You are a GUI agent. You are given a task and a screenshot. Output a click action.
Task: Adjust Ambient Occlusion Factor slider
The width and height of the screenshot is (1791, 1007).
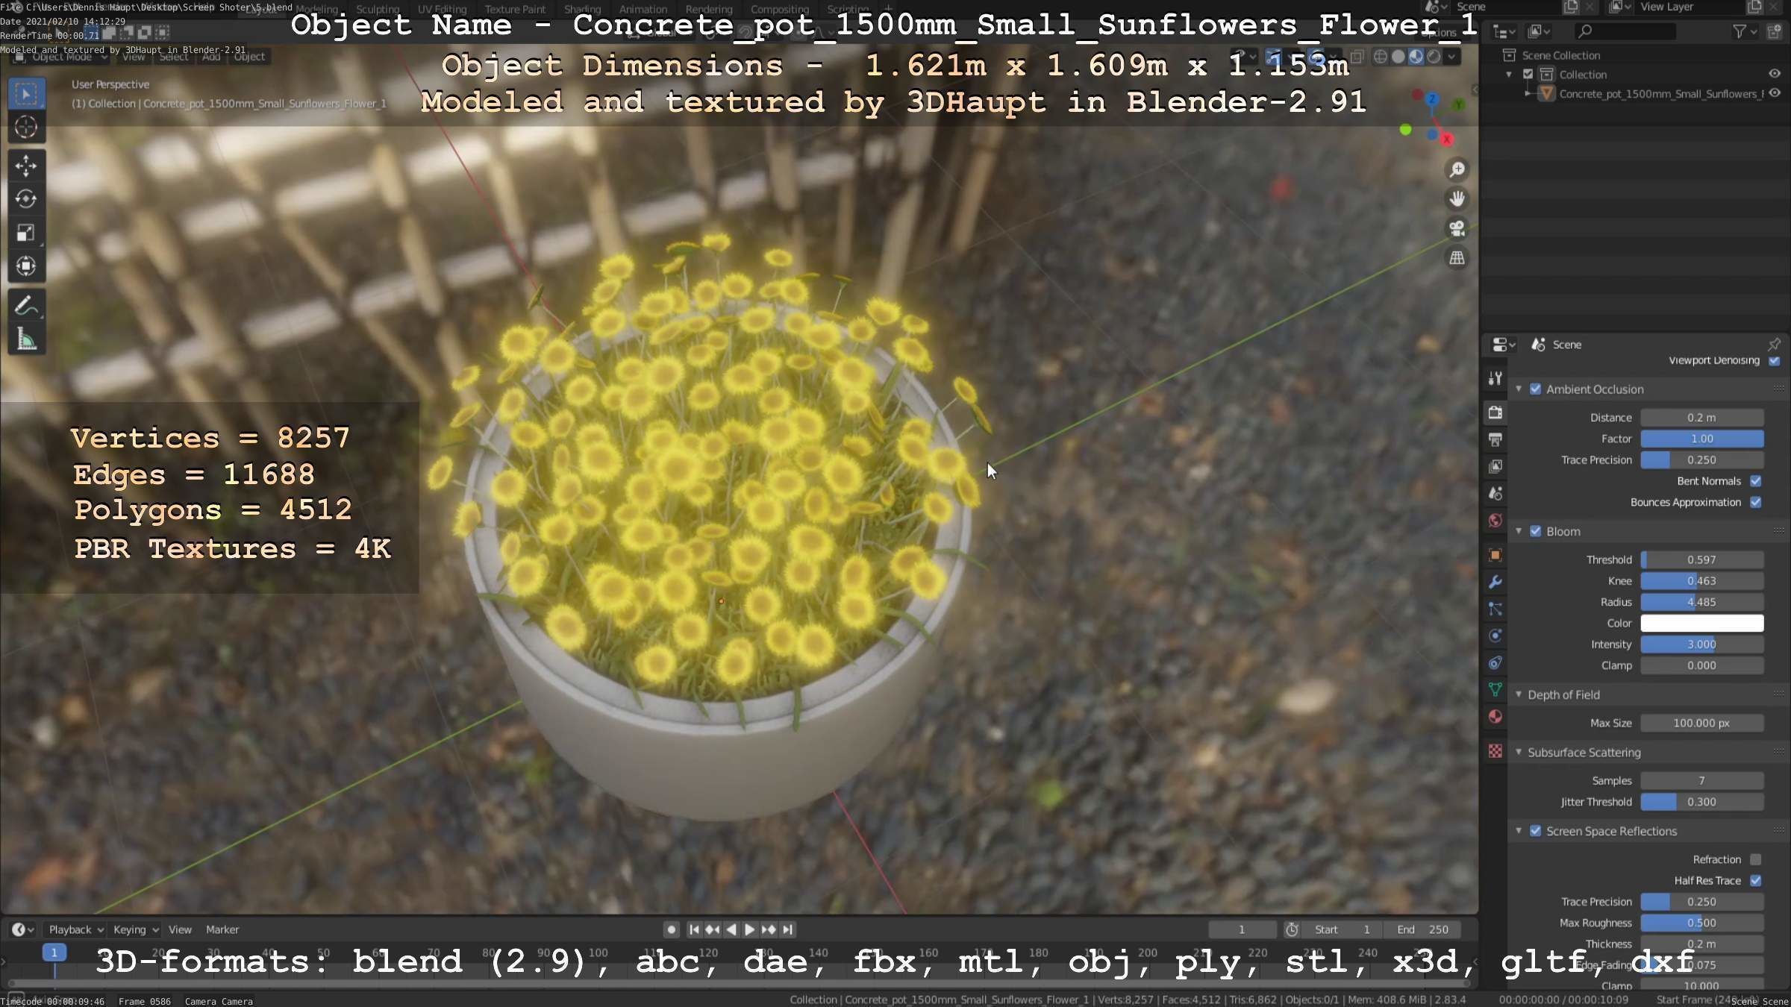(1701, 439)
